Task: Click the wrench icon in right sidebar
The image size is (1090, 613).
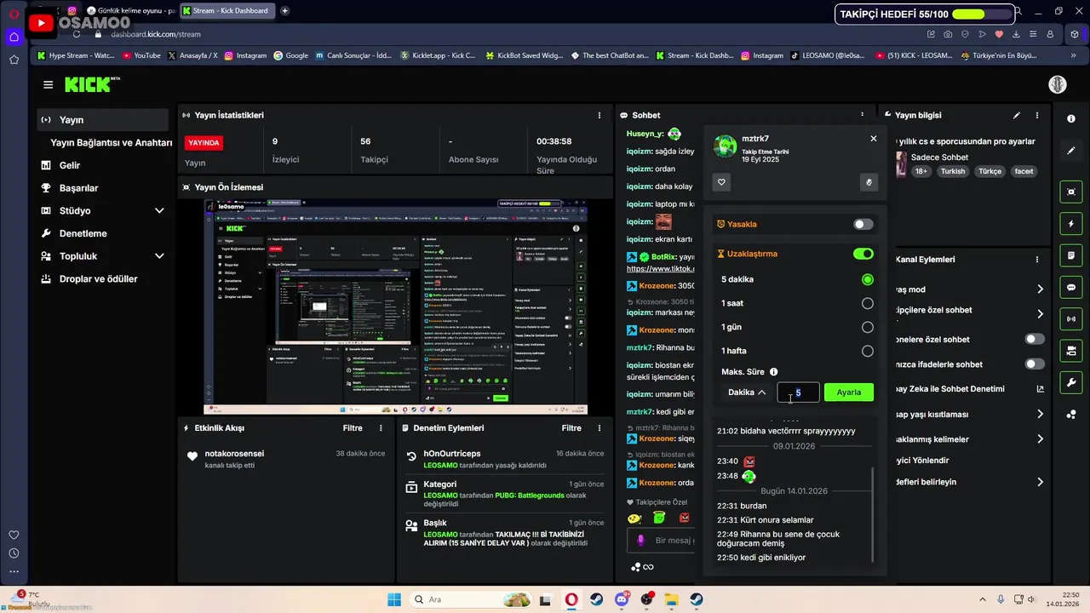Action: 1071,382
